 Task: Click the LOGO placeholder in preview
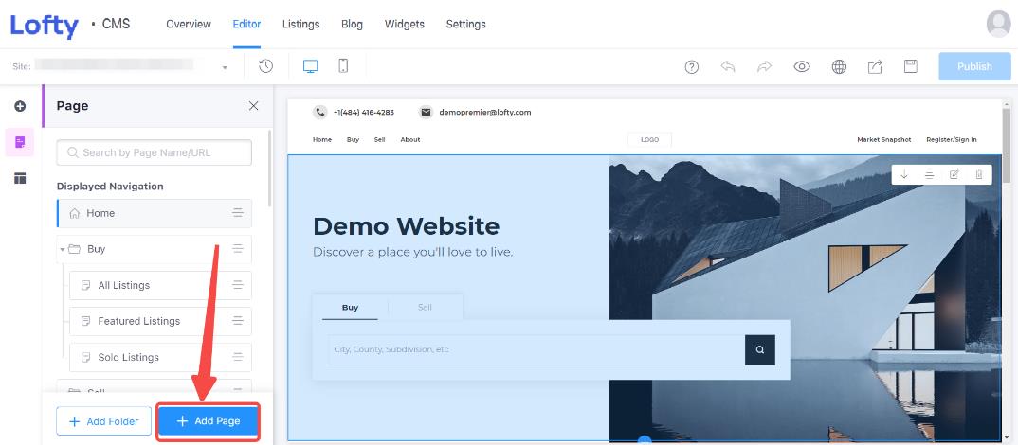coord(650,139)
